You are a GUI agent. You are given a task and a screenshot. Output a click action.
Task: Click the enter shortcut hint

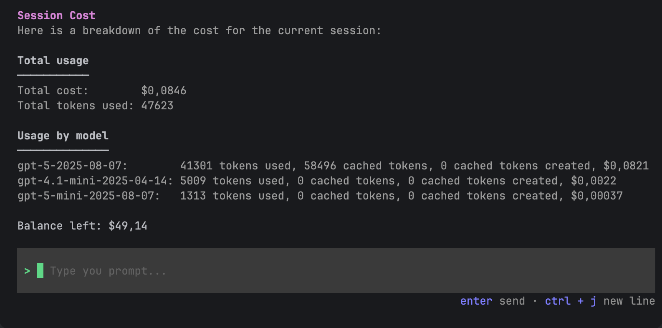[476, 300]
